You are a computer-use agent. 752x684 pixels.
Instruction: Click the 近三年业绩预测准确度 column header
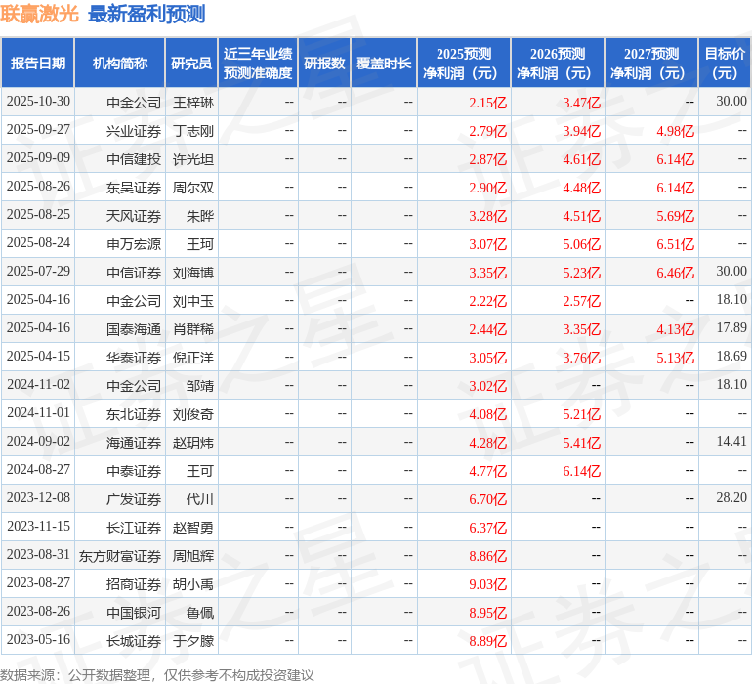coord(258,64)
